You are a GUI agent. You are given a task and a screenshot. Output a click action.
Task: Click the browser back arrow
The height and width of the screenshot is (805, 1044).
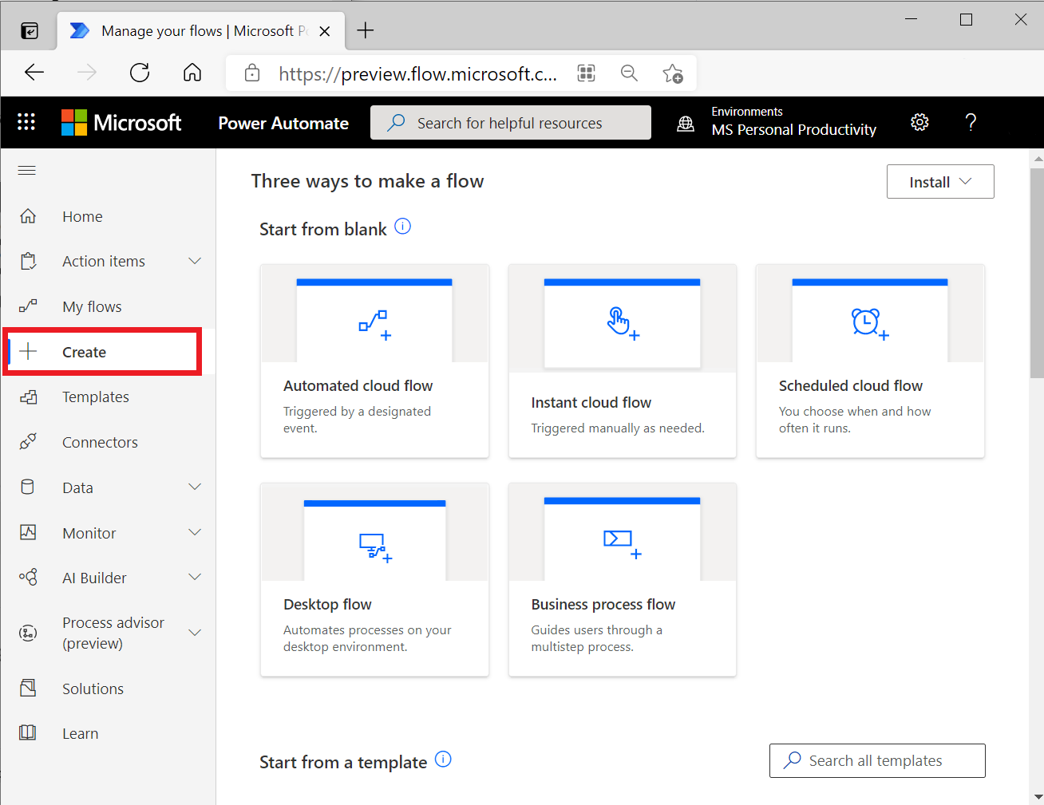(34, 73)
